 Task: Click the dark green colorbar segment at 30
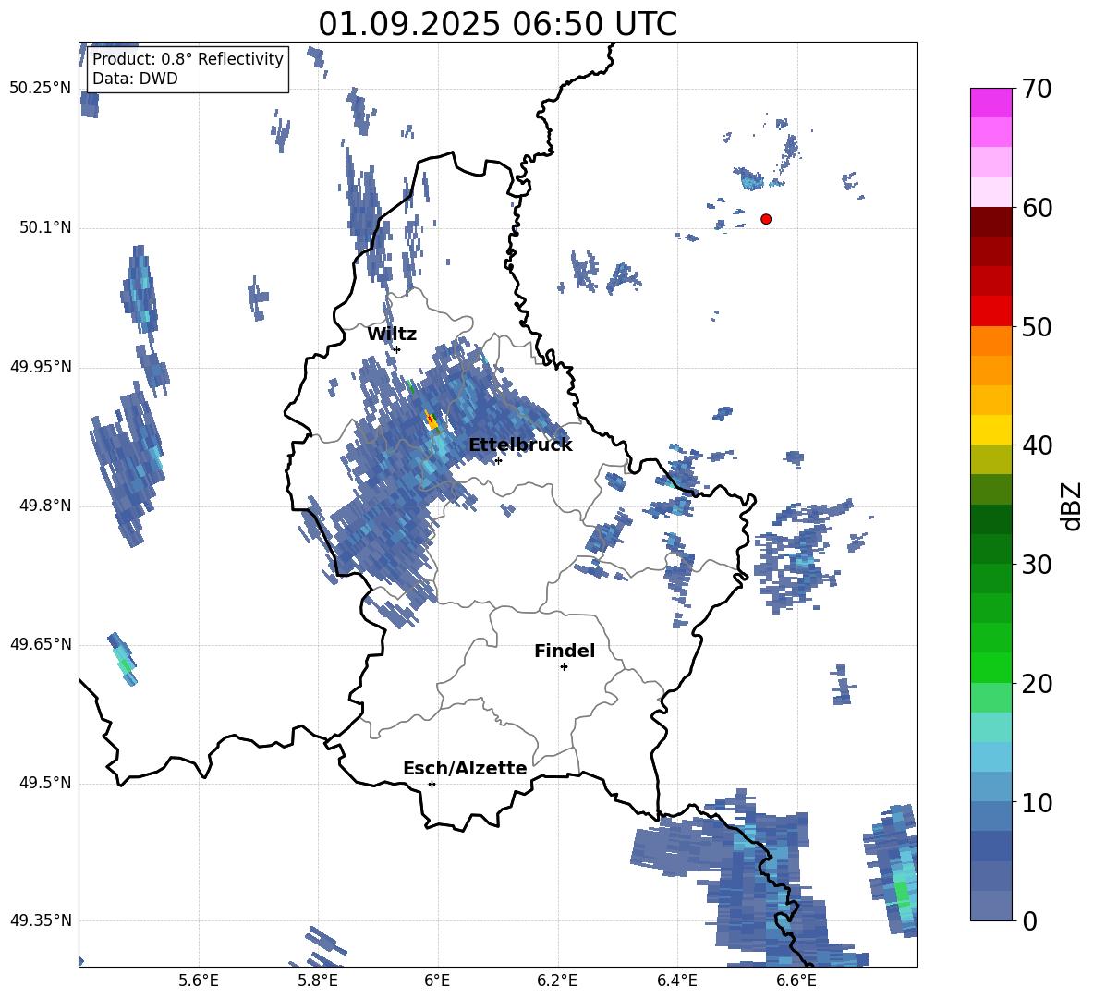[991, 549]
